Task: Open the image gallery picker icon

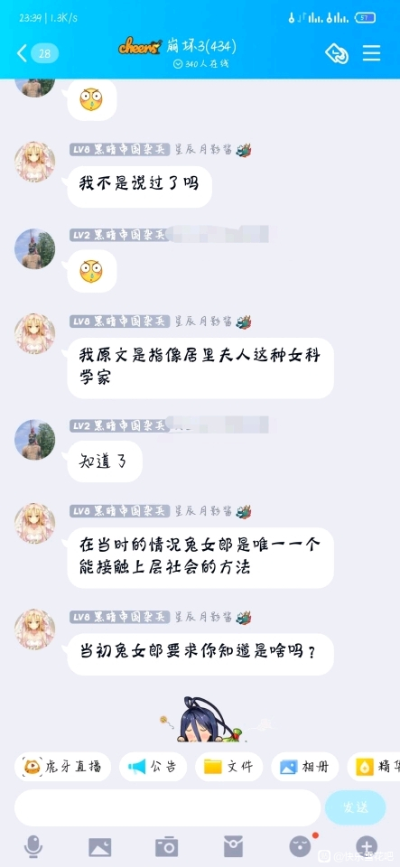Action: click(100, 846)
